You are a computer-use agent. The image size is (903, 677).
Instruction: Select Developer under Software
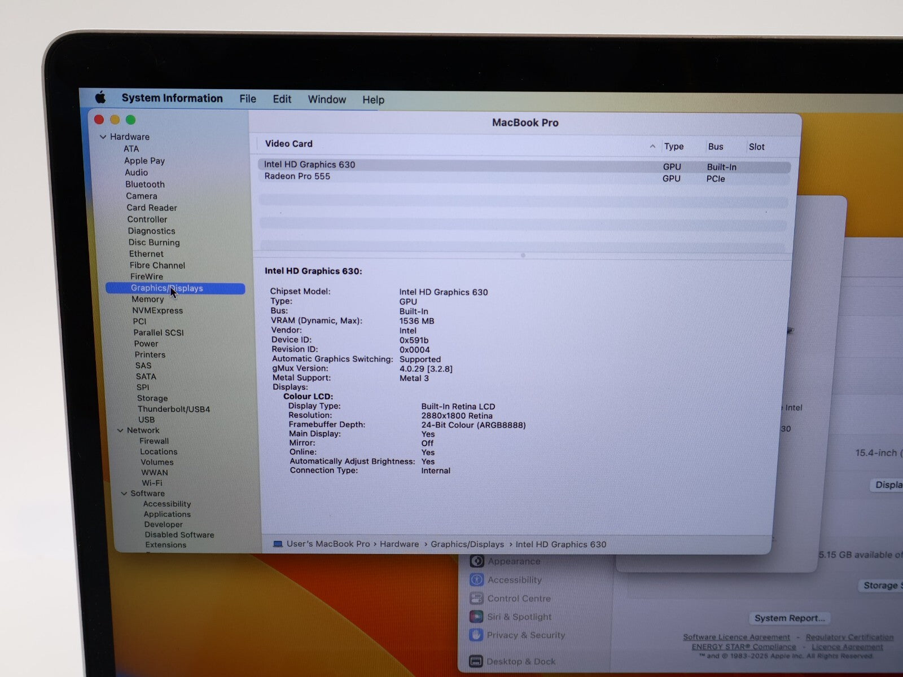tap(163, 525)
